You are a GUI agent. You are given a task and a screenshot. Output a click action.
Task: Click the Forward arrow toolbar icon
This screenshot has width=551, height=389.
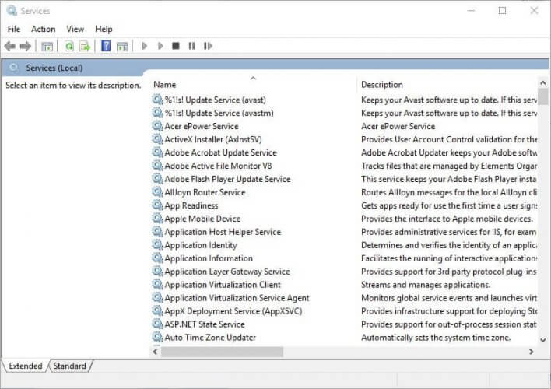pyautogui.click(x=26, y=46)
